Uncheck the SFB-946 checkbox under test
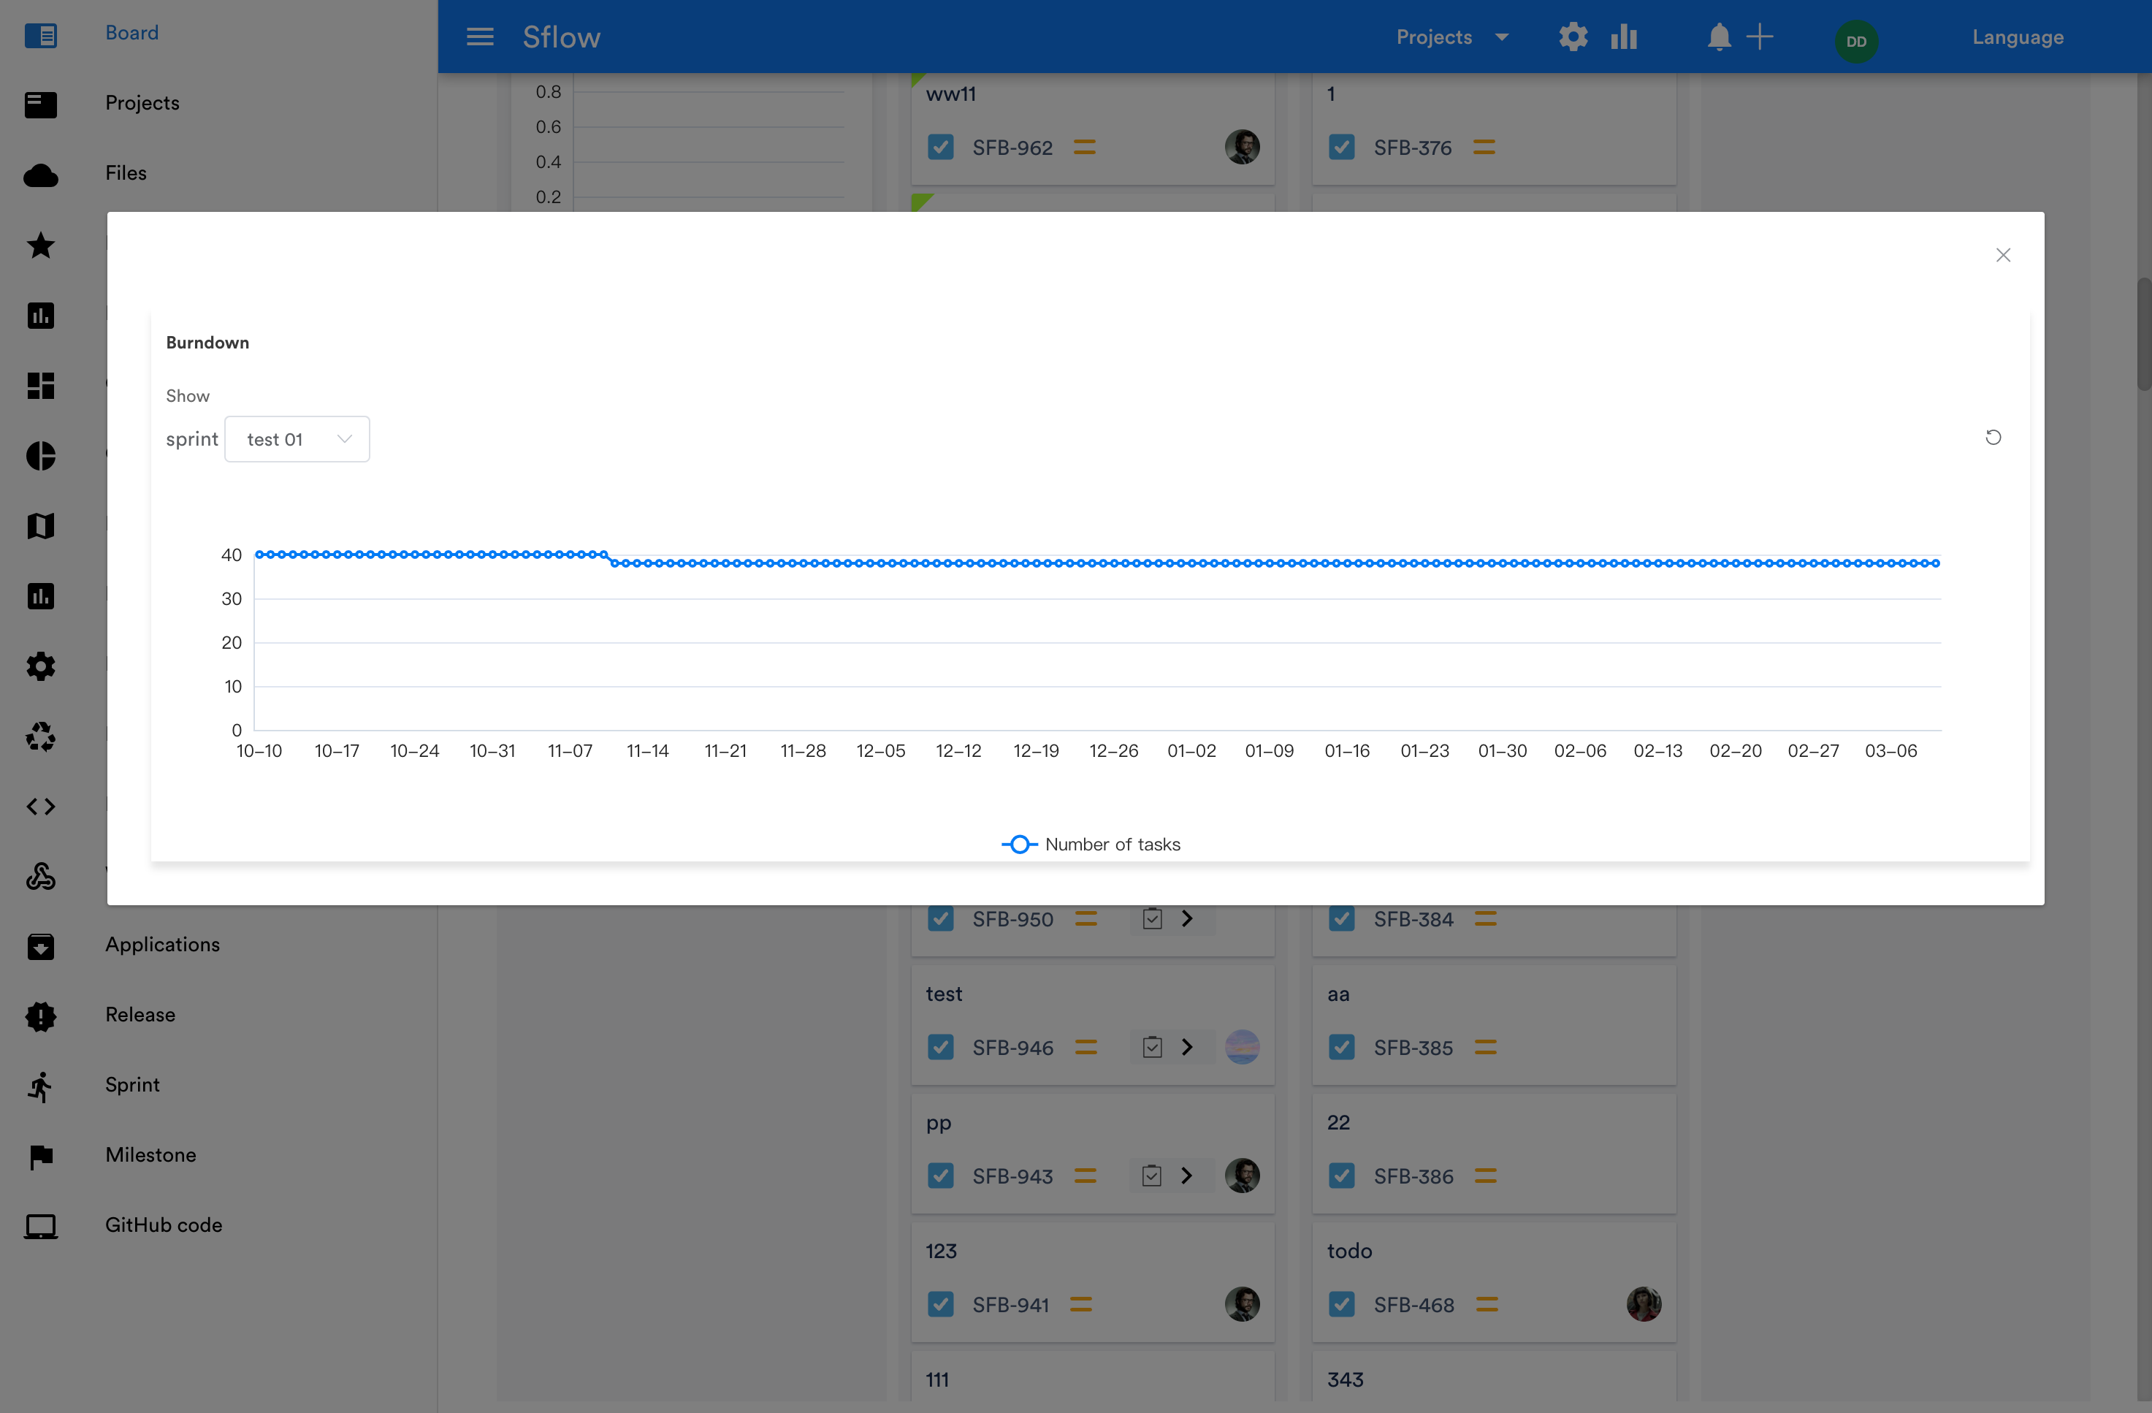2152x1413 pixels. 940,1047
